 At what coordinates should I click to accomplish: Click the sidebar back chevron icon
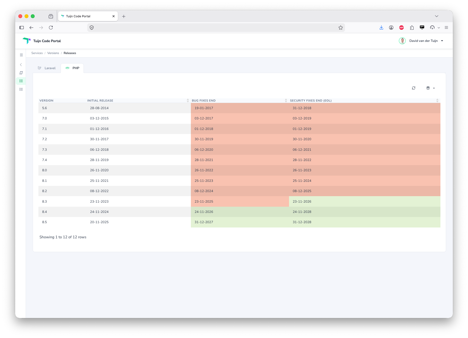tap(21, 65)
